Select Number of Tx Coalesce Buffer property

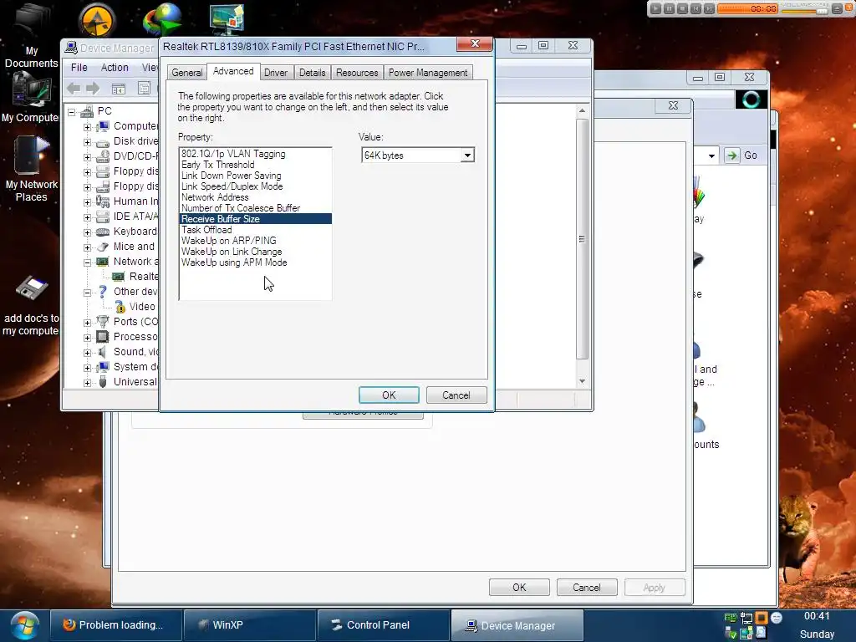[x=255, y=208]
